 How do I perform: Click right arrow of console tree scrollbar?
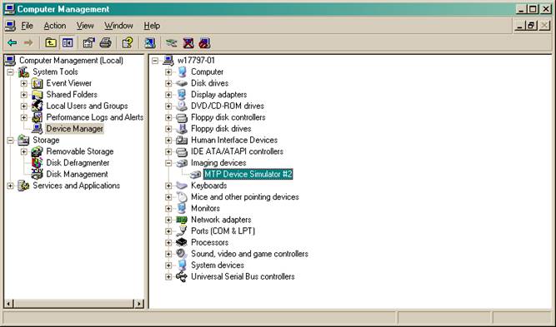click(x=139, y=304)
